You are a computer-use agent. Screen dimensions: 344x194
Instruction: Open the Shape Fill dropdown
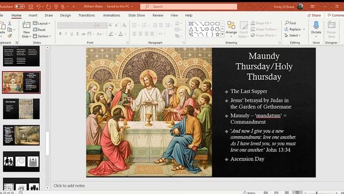(x=261, y=23)
